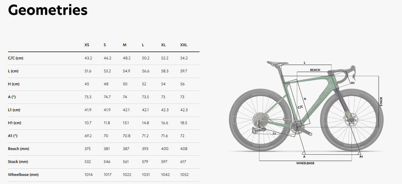Click the 1052 wheelbase value for XXL
The width and height of the screenshot is (402, 184).
tap(184, 175)
